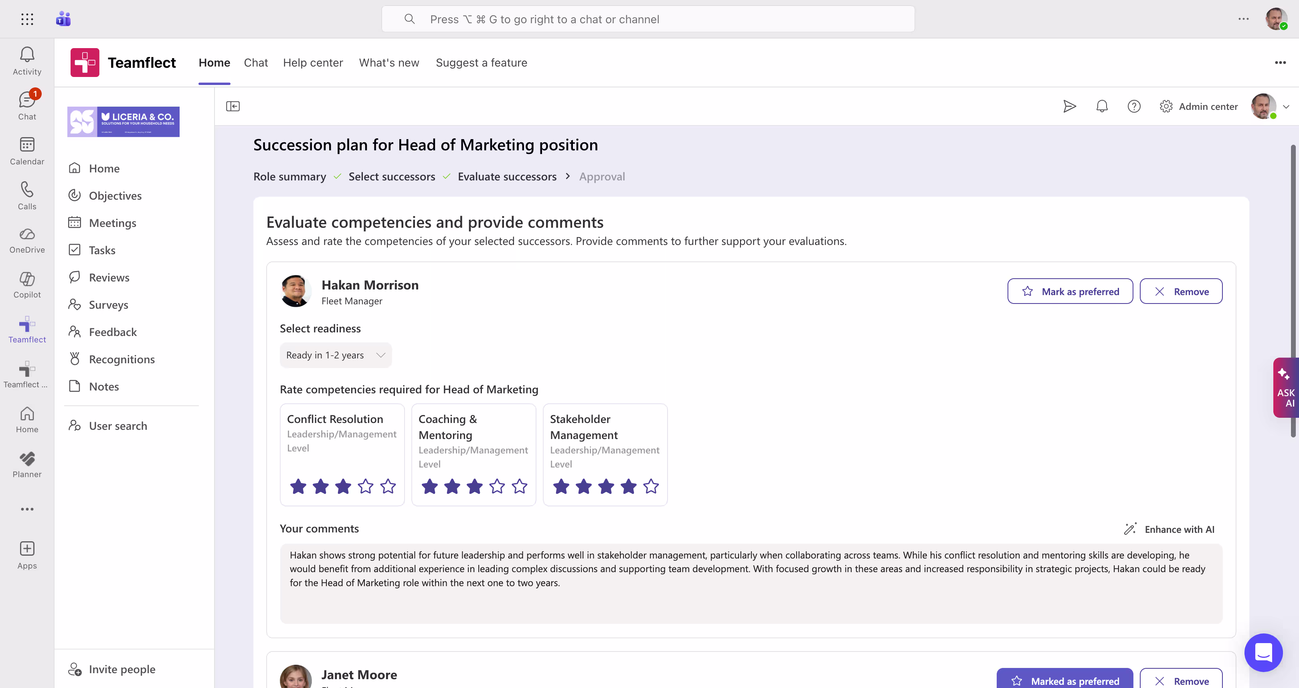Rate Conflict Resolution five stars

[388, 486]
